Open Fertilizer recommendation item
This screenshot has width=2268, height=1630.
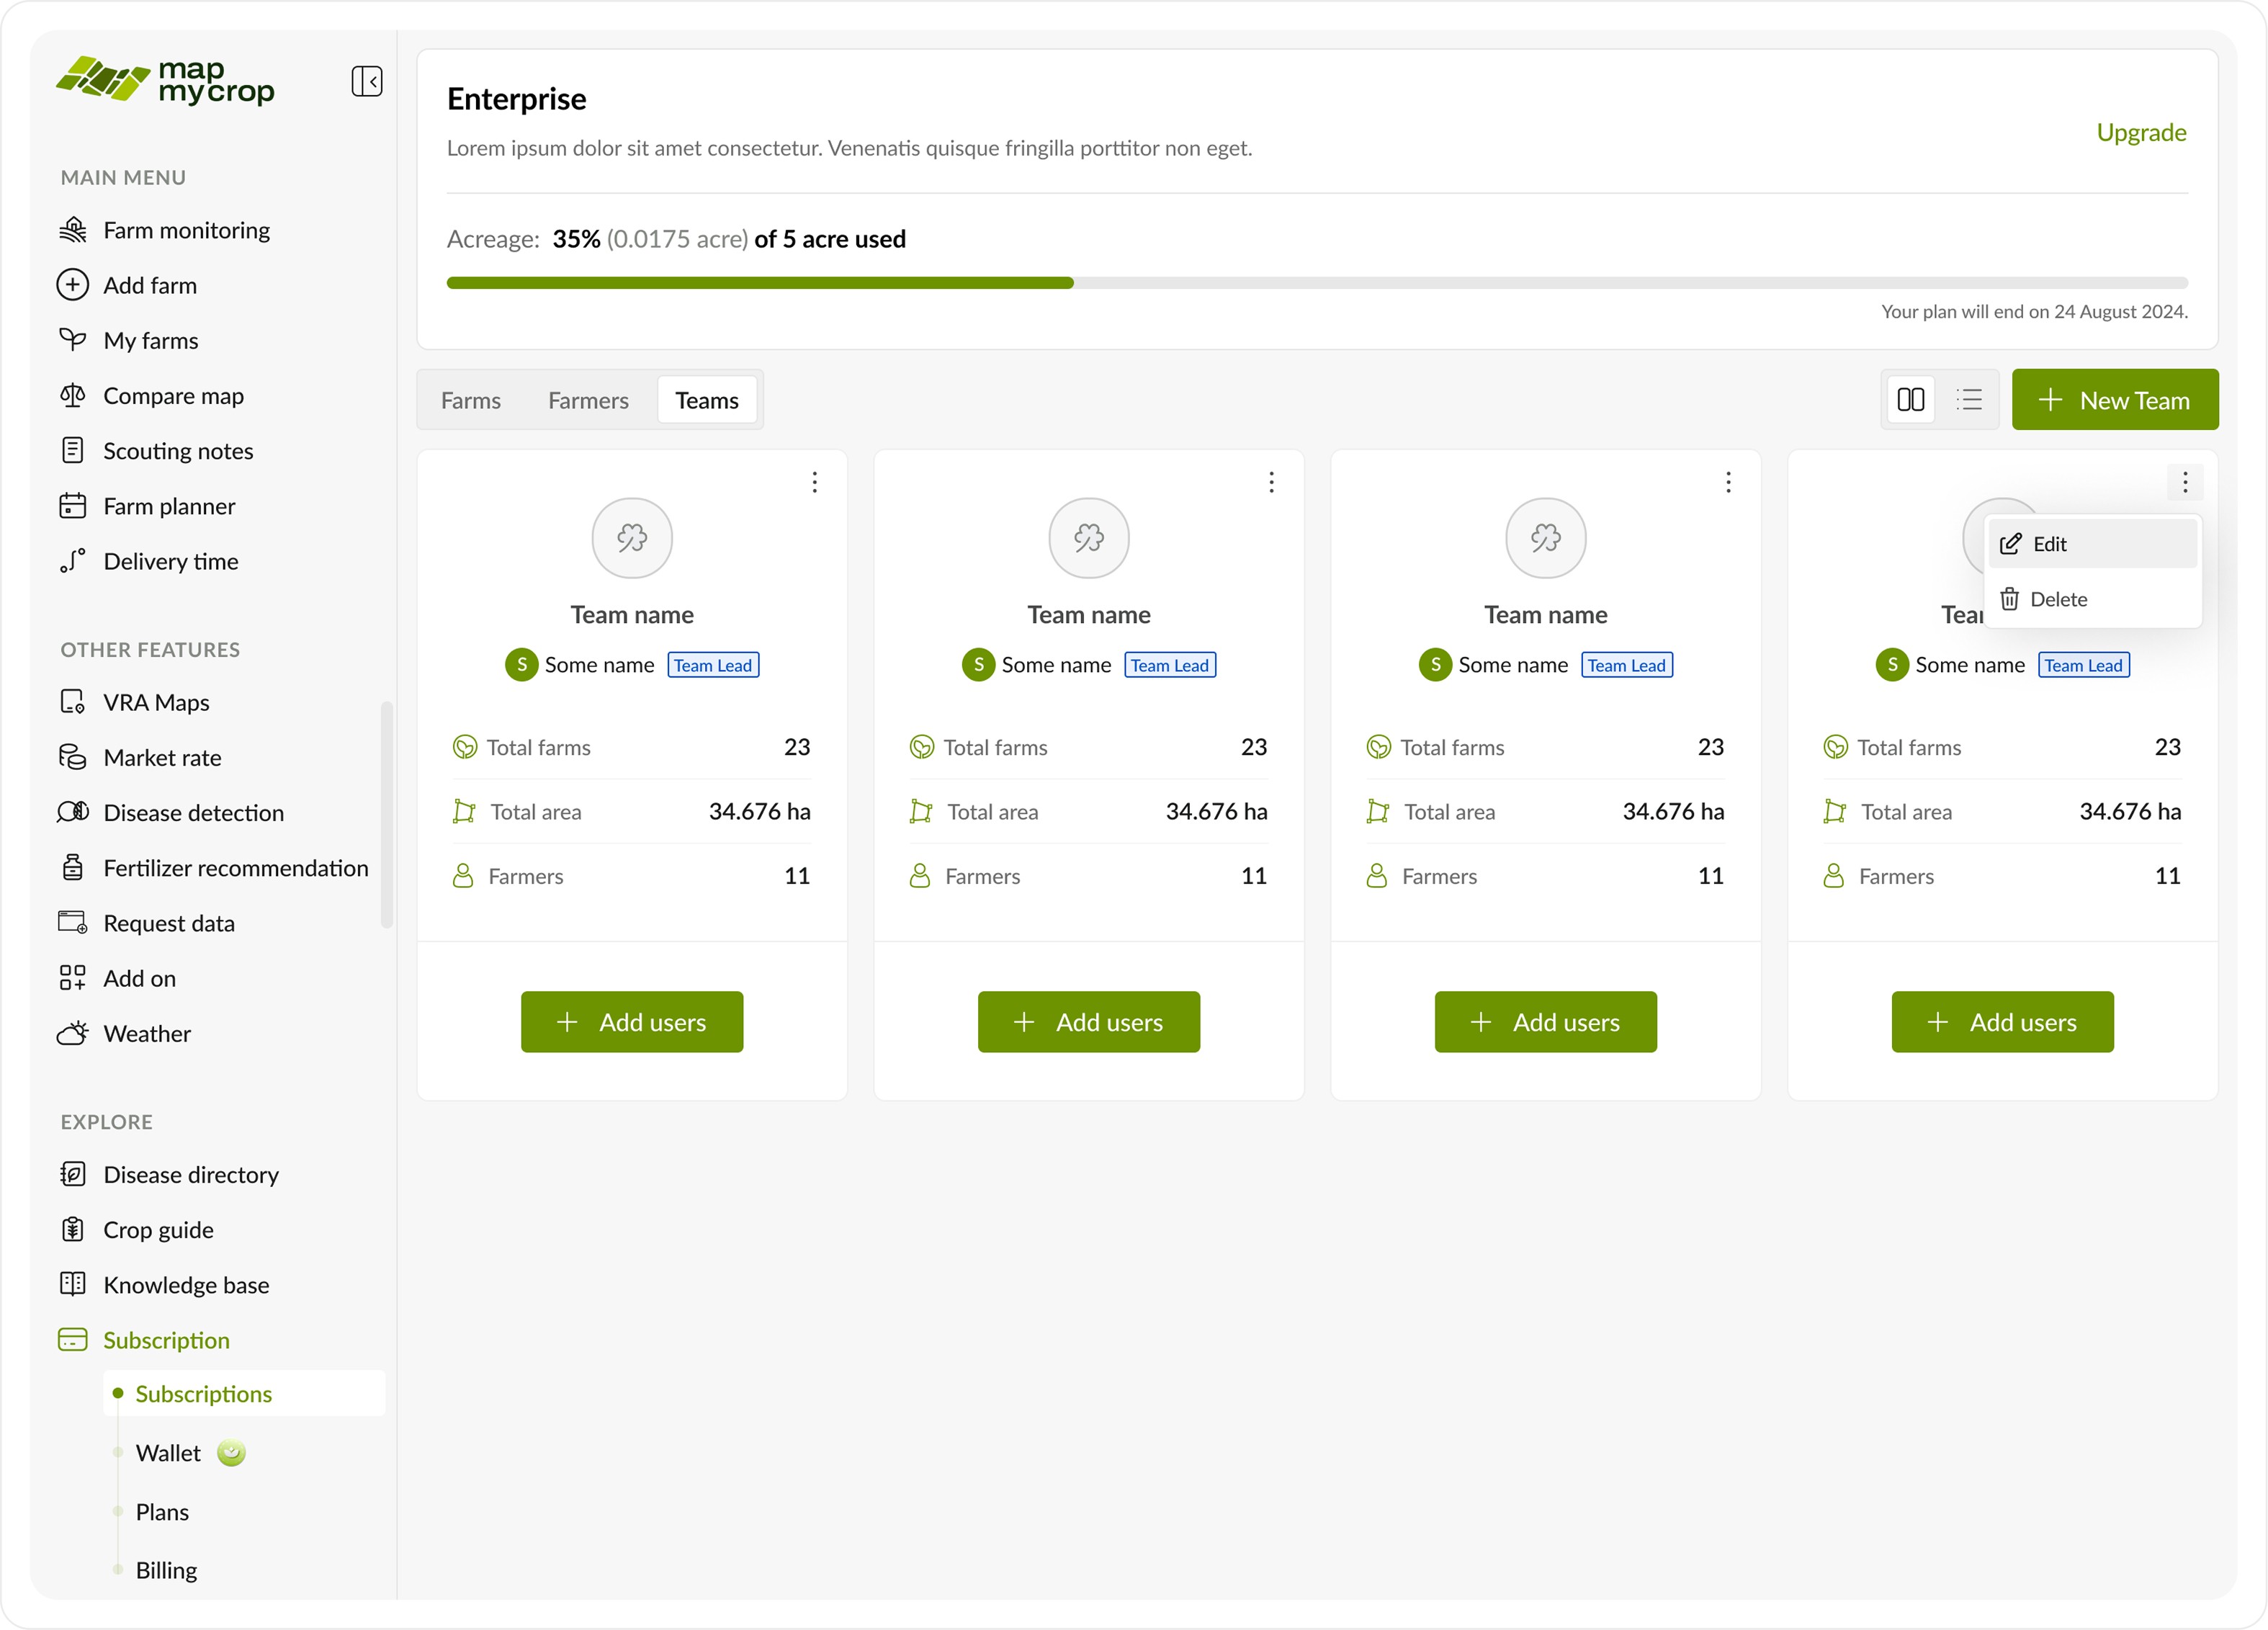[x=235, y=868]
